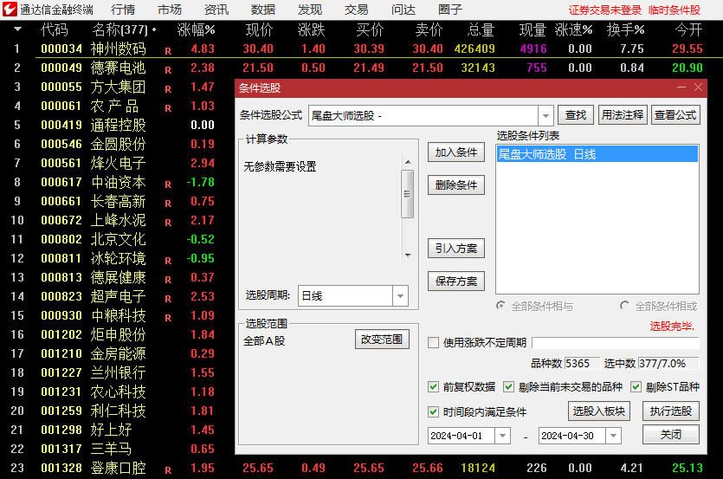Sort by 现价 column header
The height and width of the screenshot is (479, 723).
point(259,30)
